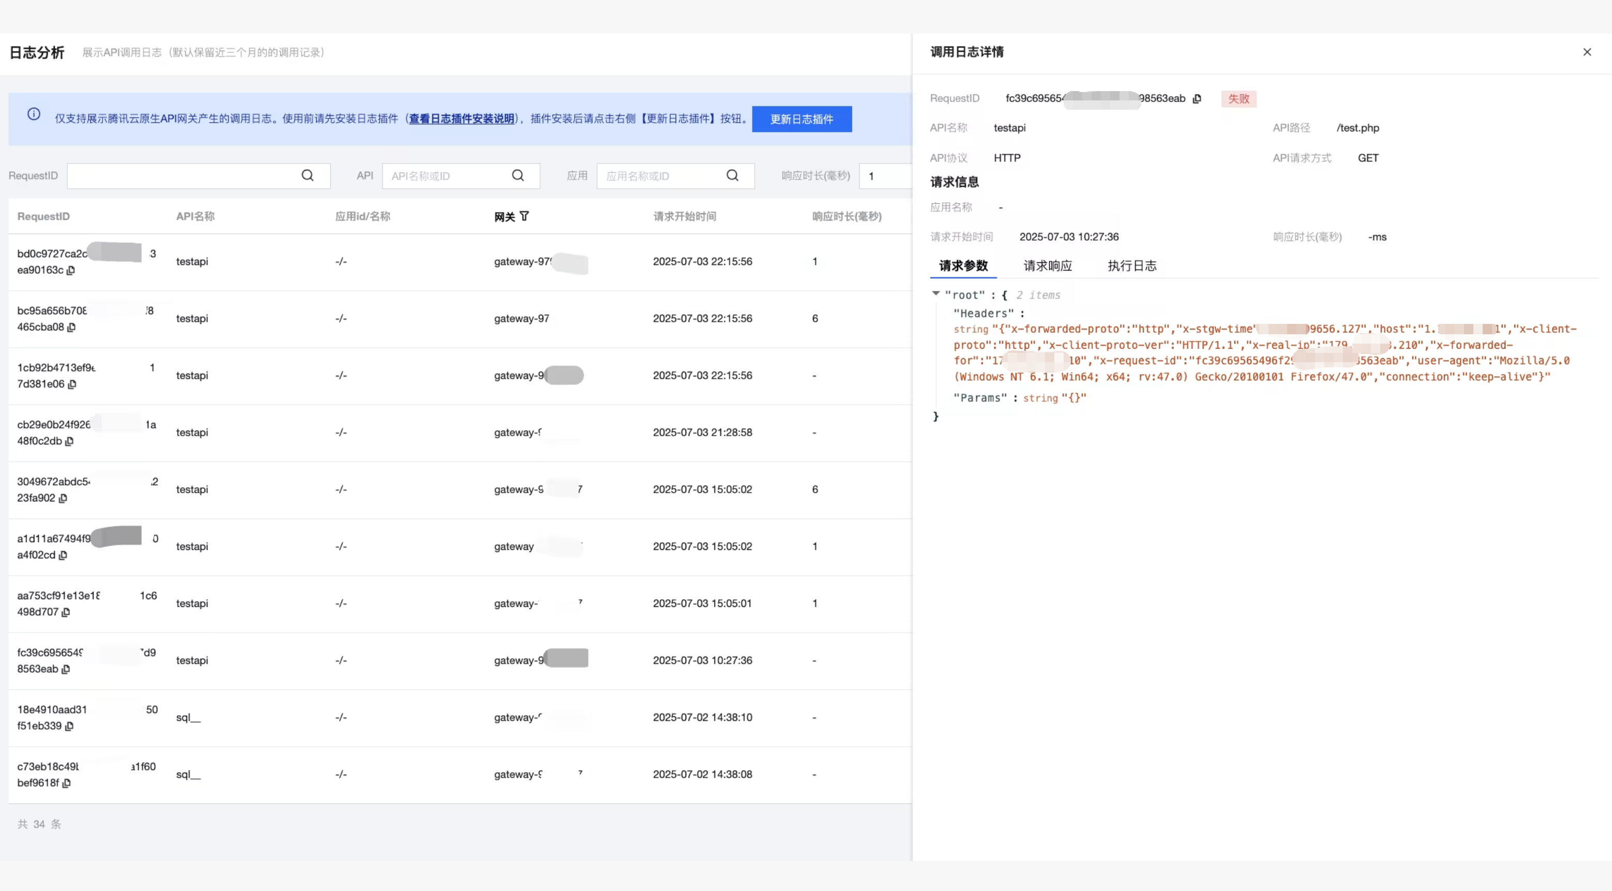Screen dimensions: 1612x891
Task: Click the application search magnifier icon
Action: [x=732, y=176]
